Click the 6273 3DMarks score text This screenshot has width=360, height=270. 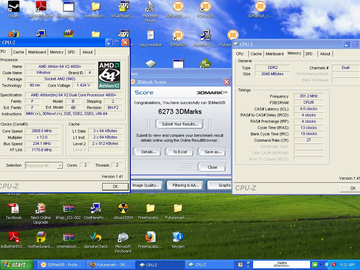[180, 111]
